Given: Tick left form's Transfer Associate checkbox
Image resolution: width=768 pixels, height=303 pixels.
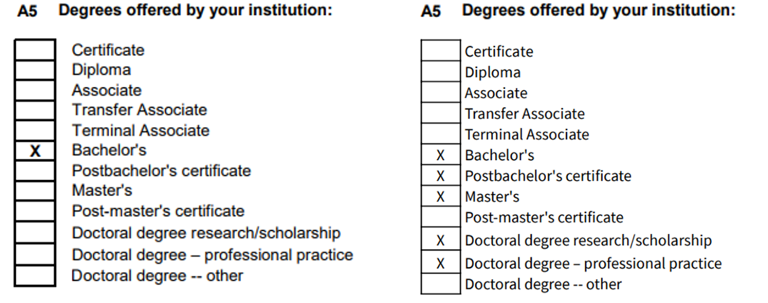Looking at the screenshot, I should pos(35,110).
